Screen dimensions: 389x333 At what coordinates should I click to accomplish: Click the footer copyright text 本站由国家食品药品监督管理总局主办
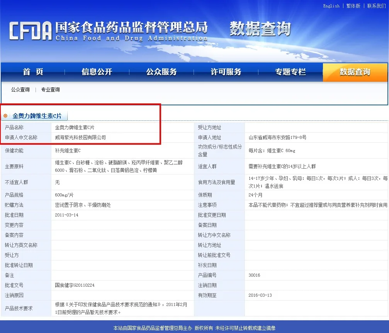pos(153,328)
